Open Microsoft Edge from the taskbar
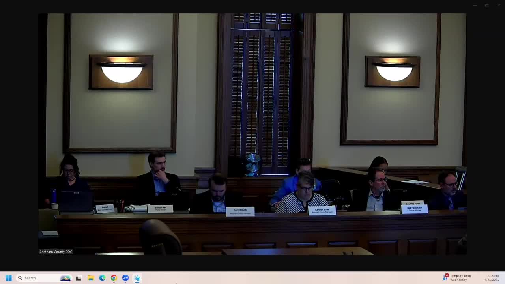 tap(102, 278)
